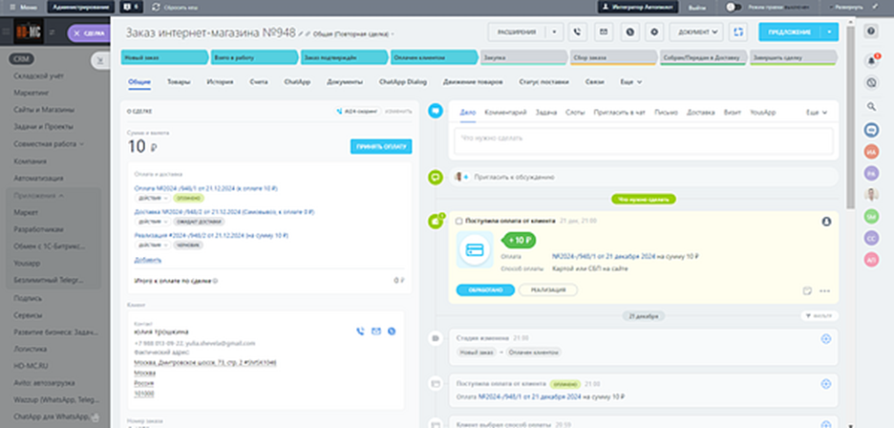Click the 'Что нужно сделать' input field

(645, 139)
